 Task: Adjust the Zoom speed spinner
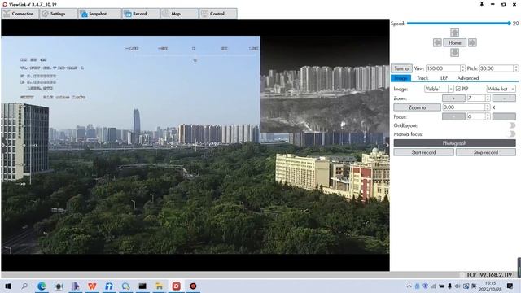pos(488,98)
